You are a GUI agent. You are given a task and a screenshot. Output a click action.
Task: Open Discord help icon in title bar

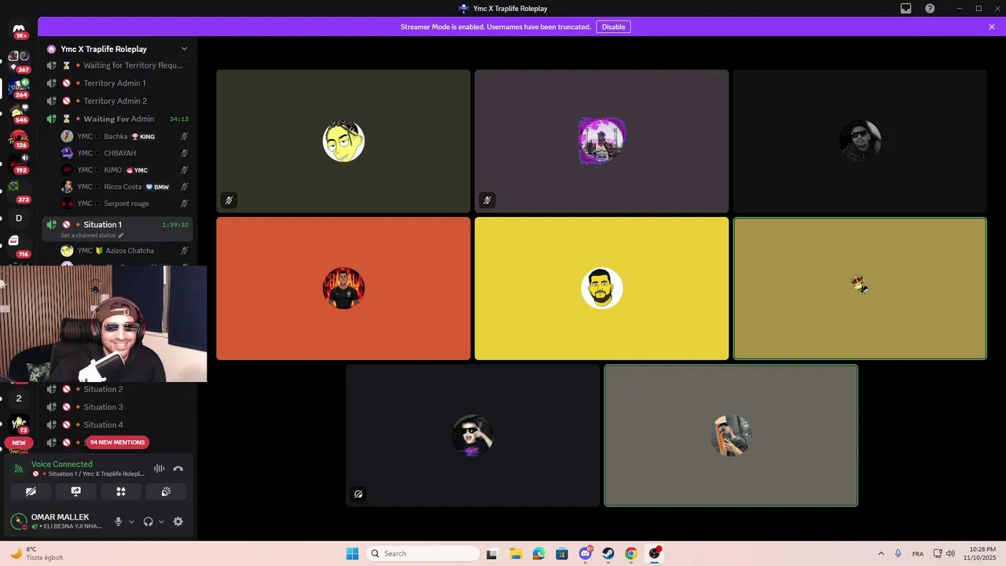pyautogui.click(x=930, y=9)
